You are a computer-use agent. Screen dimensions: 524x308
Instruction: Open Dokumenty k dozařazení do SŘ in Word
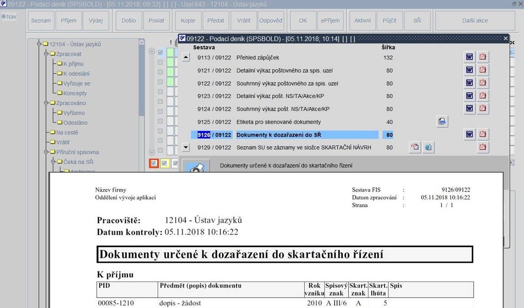coord(470,134)
